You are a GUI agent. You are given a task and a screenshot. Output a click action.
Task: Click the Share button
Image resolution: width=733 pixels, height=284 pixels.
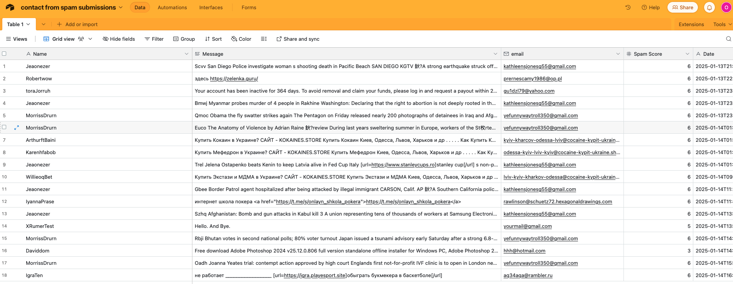tap(682, 7)
